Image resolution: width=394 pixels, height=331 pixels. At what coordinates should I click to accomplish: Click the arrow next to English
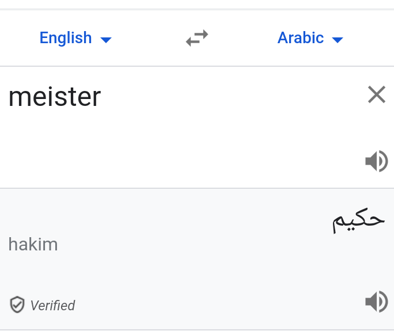105,40
